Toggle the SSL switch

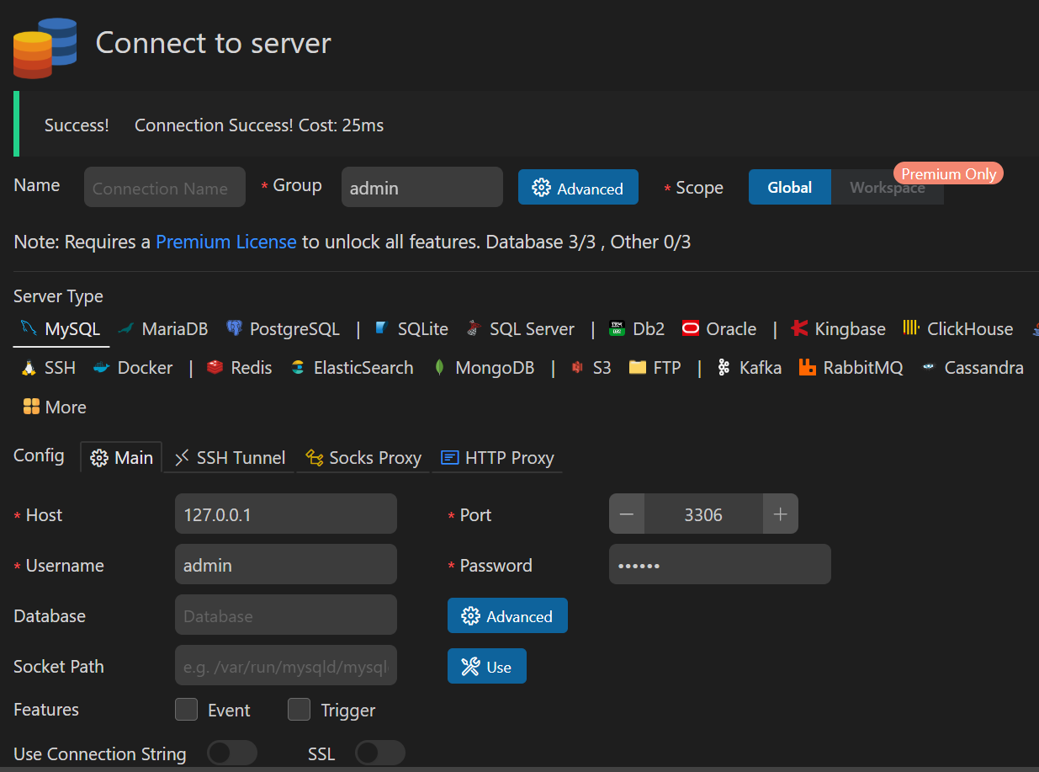click(380, 753)
